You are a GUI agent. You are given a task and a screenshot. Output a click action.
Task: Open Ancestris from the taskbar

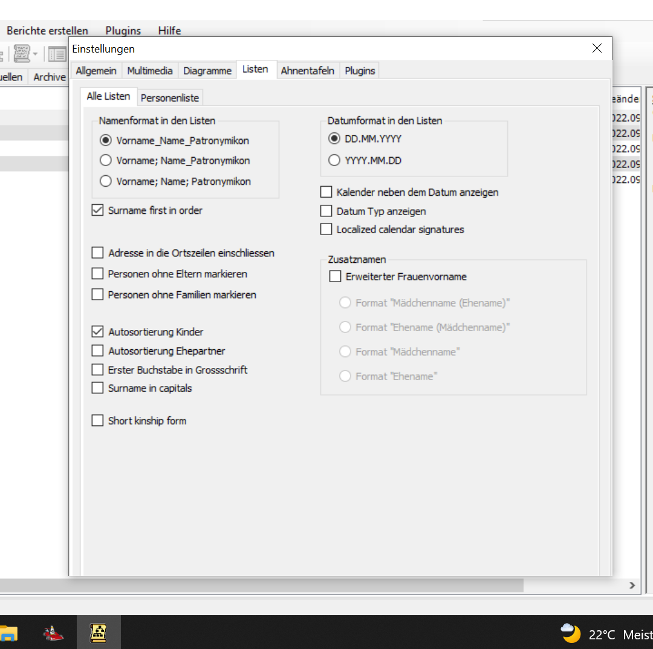tap(99, 633)
